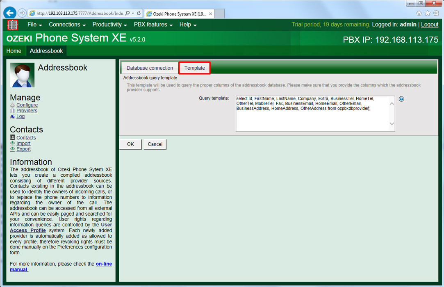Image resolution: width=444 pixels, height=287 pixels.
Task: Open browser home page icon
Action: (419, 13)
